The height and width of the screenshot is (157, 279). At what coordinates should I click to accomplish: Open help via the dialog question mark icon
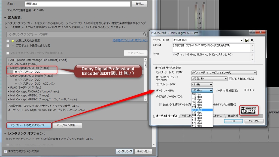(252, 32)
